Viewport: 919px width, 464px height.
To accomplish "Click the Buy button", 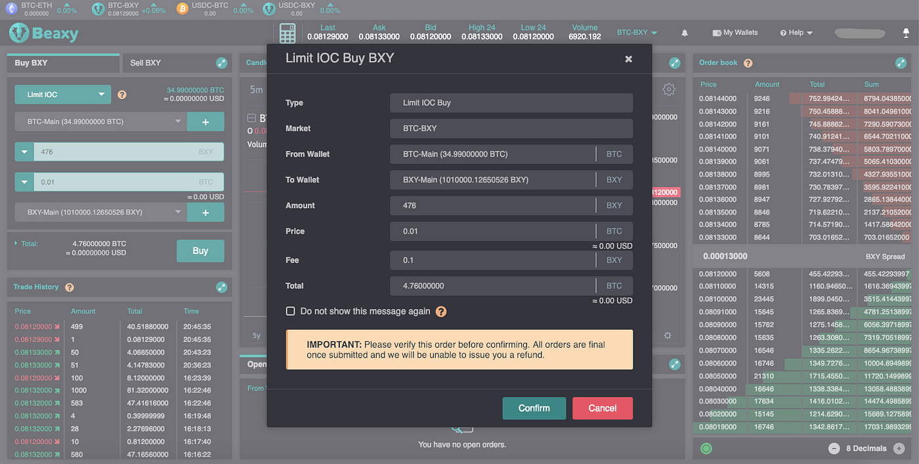I will (200, 251).
